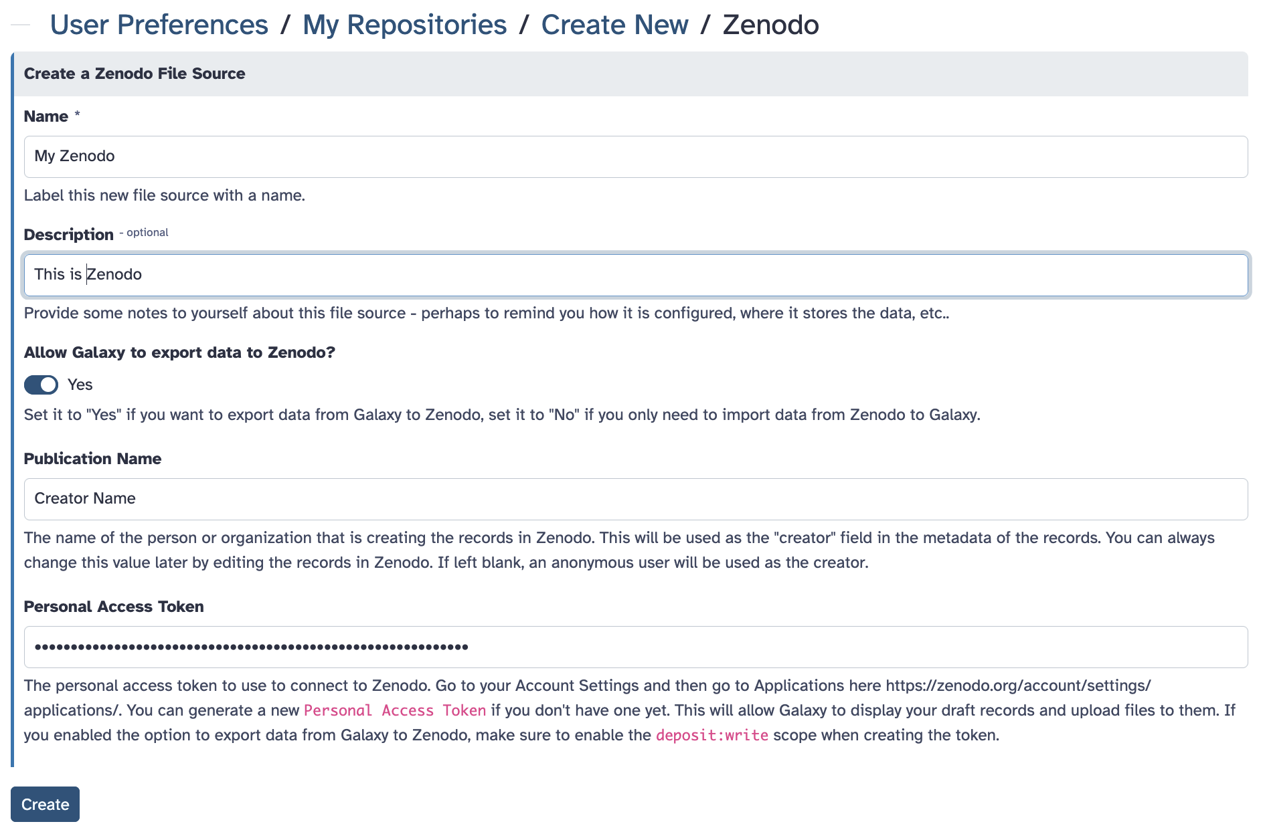Disable the export data to Zenodo toggle

(x=41, y=385)
